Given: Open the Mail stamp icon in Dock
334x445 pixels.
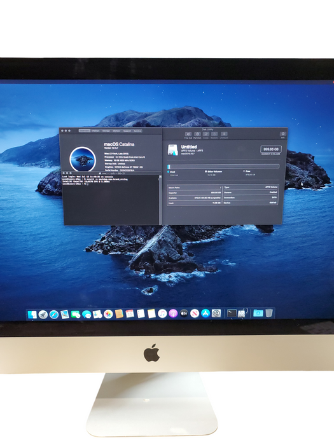Looking at the screenshot, I should click(x=65, y=314).
